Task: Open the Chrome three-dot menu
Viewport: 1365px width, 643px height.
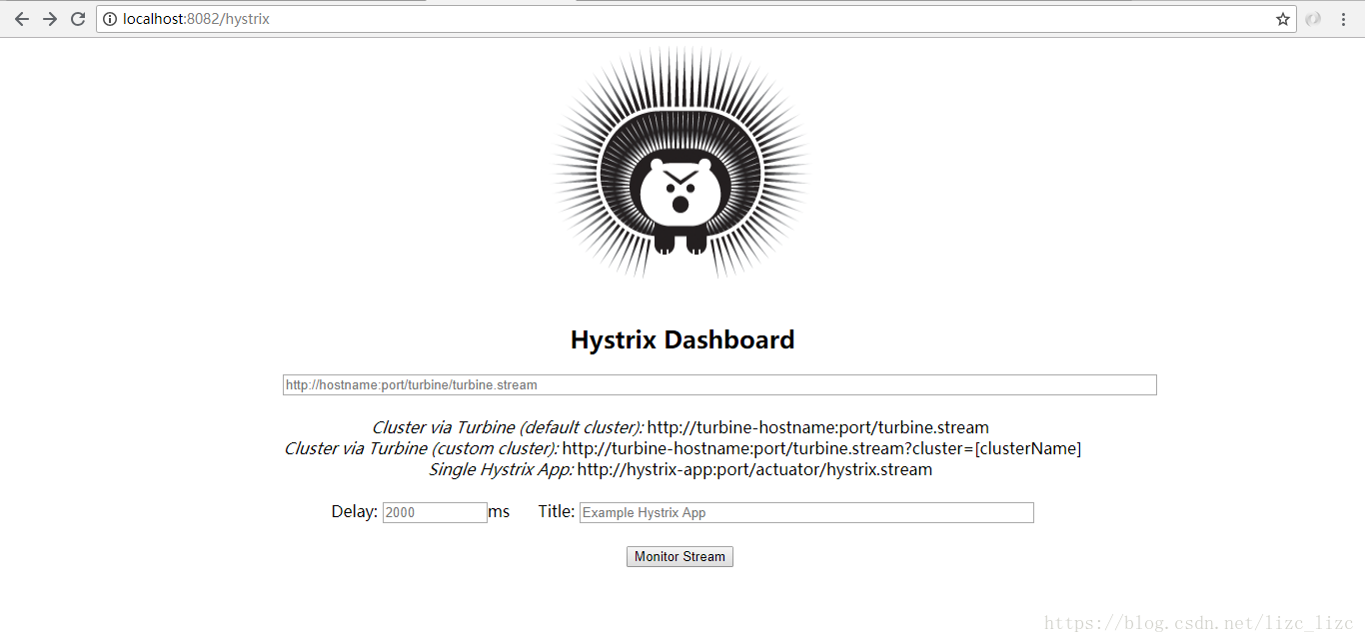Action: 1344,19
